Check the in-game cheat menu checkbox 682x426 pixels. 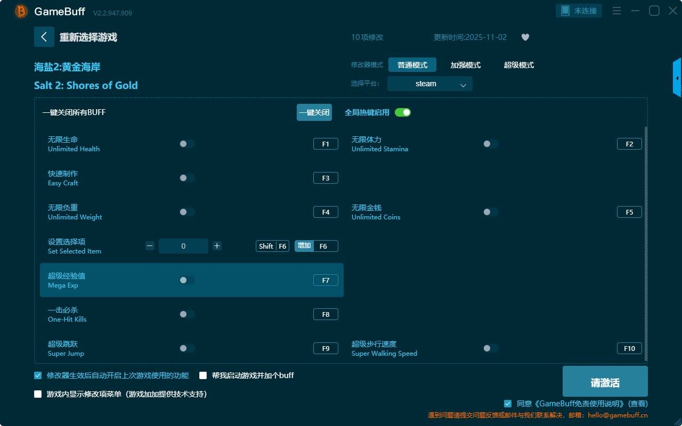(x=38, y=395)
